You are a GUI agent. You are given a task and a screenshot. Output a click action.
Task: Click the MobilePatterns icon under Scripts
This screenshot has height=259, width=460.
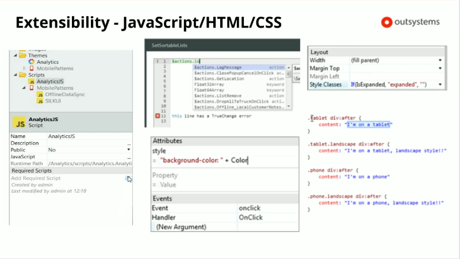(32, 87)
